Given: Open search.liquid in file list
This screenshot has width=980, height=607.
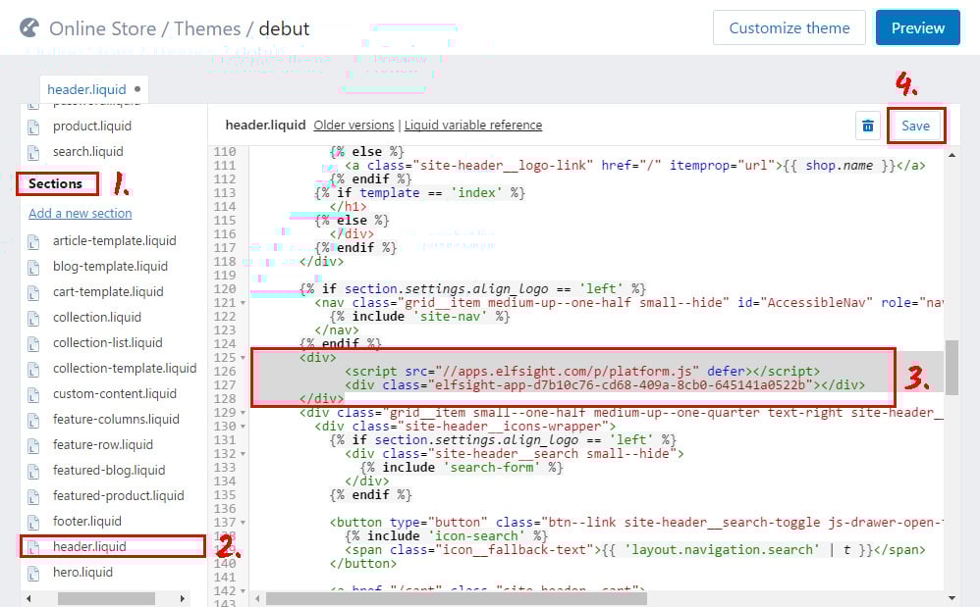Looking at the screenshot, I should 88,152.
